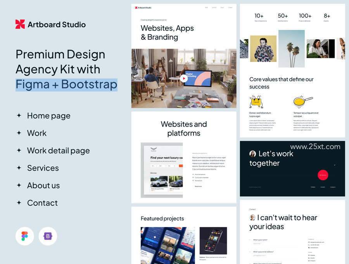Viewport: 349px width, 264px height.
Task: Click I can't wait to hear your ideas
Action: pos(283,222)
